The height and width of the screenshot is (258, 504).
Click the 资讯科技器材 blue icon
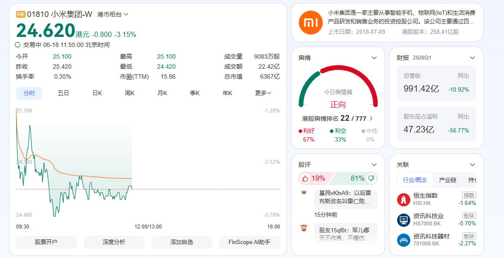point(403,240)
